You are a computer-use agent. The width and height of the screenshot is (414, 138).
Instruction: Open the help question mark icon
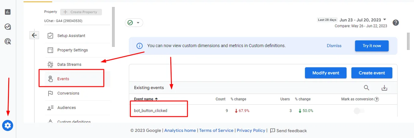(396, 23)
